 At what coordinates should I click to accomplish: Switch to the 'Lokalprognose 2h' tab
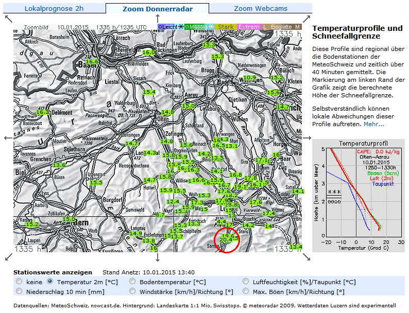tap(54, 8)
